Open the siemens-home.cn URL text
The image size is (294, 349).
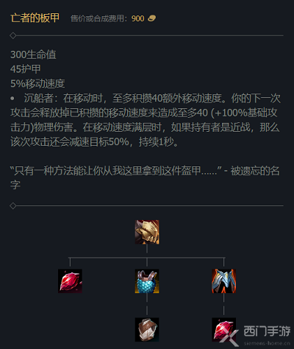(267, 343)
